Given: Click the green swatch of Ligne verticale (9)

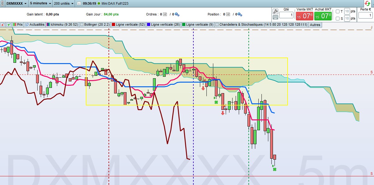Looking at the screenshot, I should coord(184,24).
